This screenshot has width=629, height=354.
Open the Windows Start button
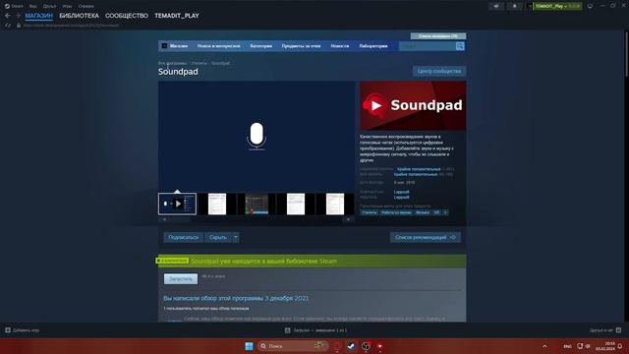(249, 346)
